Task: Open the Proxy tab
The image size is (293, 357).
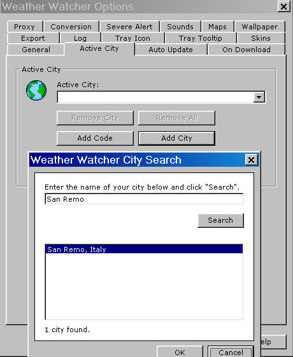Action: tap(25, 27)
